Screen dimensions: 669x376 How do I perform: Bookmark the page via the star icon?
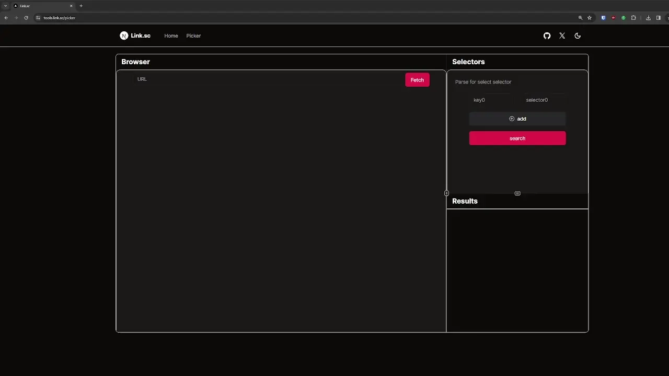[590, 17]
